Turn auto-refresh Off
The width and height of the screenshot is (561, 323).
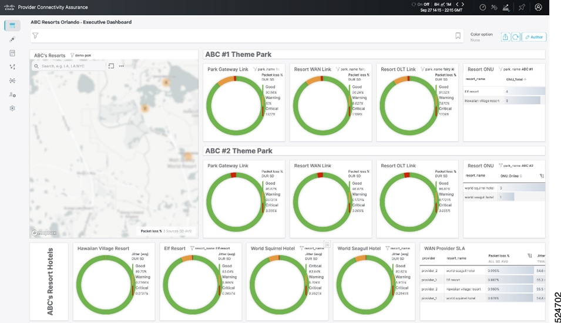click(426, 4)
